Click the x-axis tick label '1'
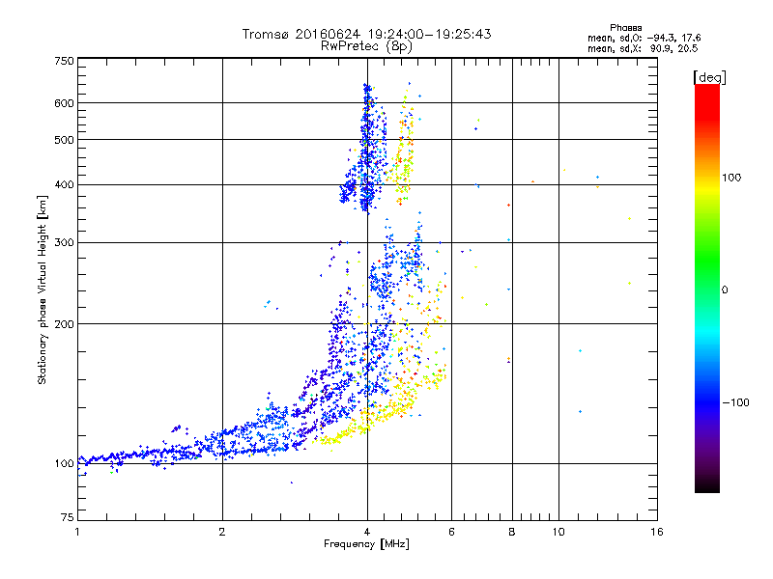This screenshot has height=579, width=773. (x=77, y=532)
